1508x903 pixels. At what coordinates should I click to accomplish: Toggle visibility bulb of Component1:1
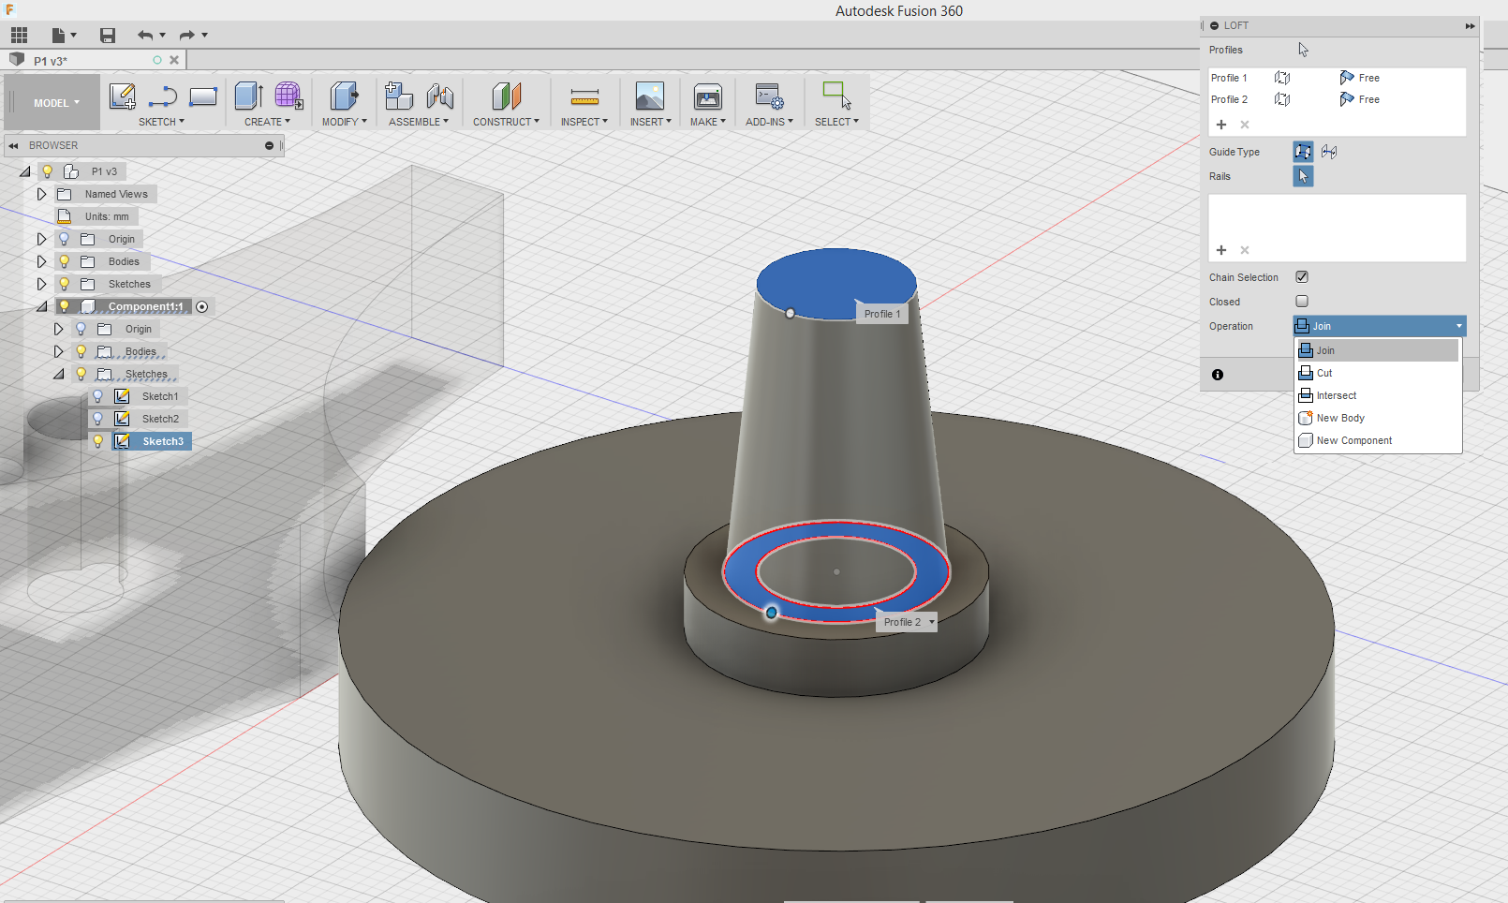click(64, 306)
